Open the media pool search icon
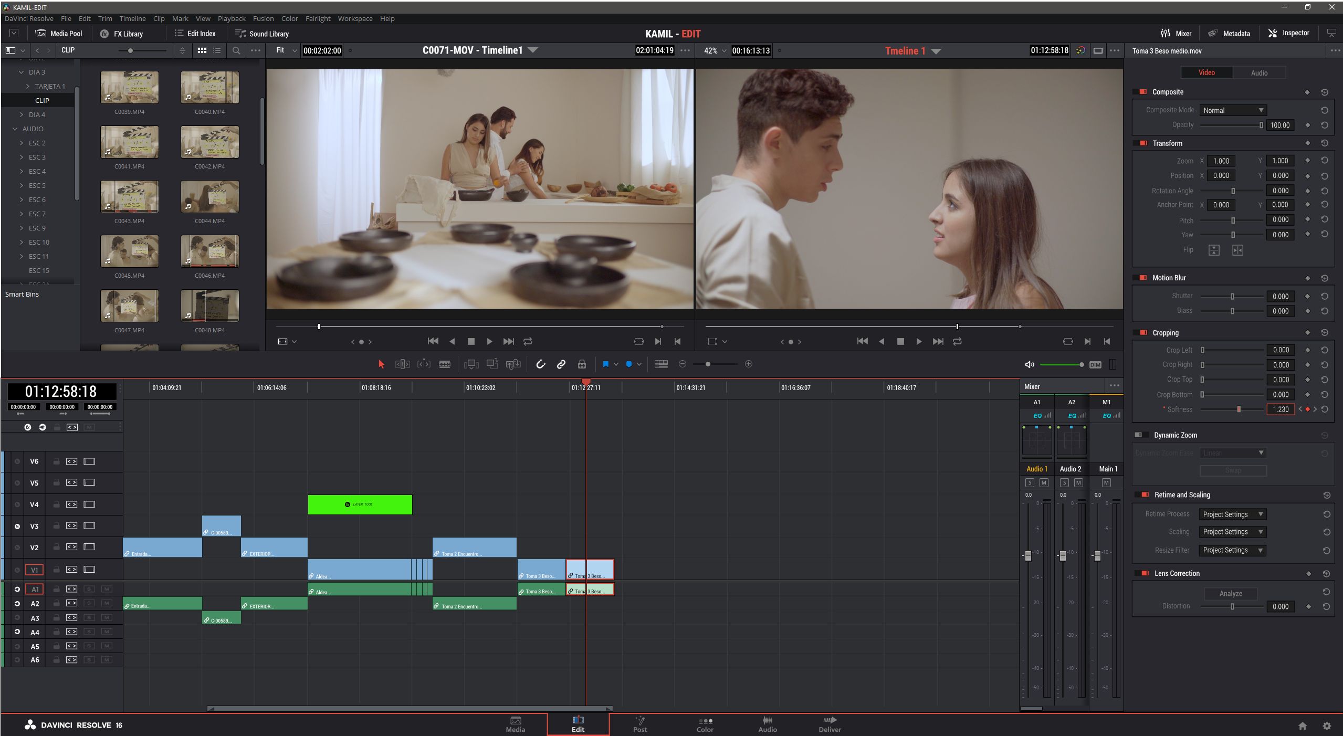The image size is (1343, 736). coord(236,50)
